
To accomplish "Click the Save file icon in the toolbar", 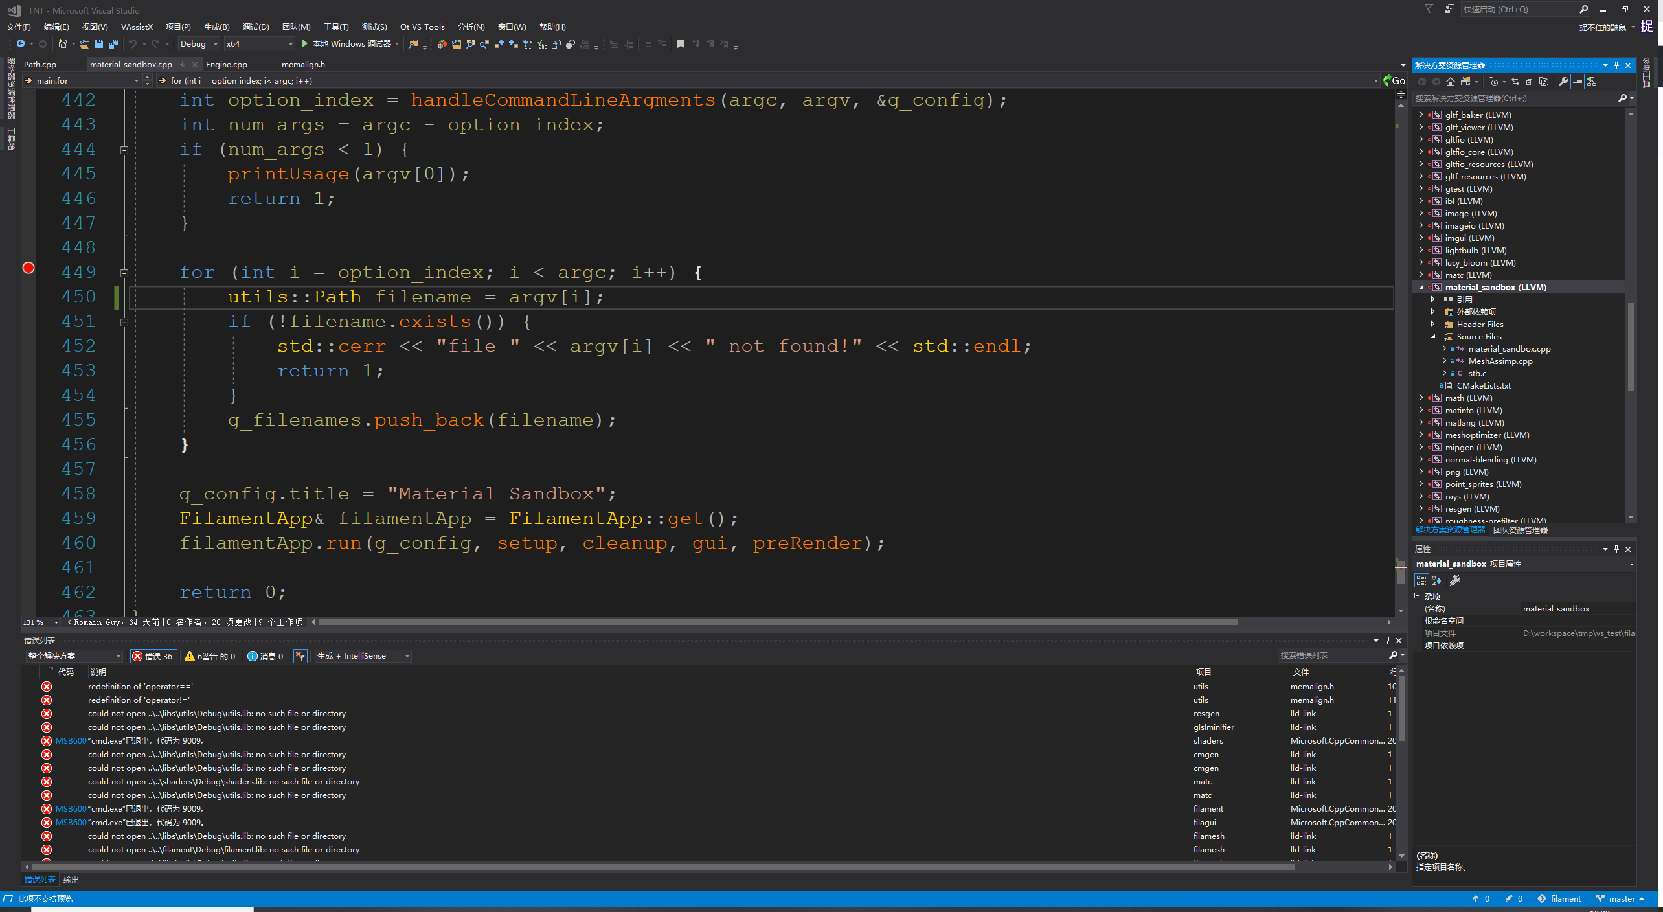I will (99, 44).
